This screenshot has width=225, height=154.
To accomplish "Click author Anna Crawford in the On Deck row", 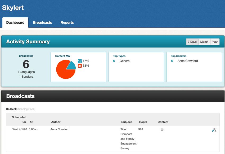I will pyautogui.click(x=60, y=129).
